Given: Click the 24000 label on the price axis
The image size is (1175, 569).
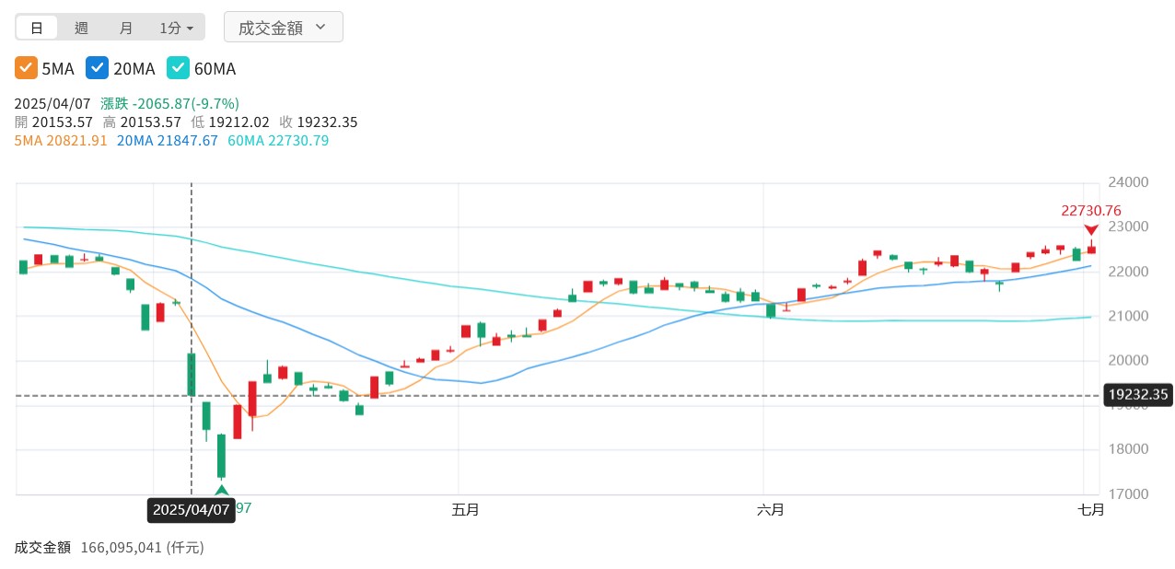Looking at the screenshot, I should pos(1129,182).
